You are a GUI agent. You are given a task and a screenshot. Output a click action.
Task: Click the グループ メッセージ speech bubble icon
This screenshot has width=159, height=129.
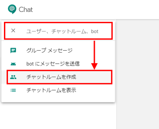(13, 50)
